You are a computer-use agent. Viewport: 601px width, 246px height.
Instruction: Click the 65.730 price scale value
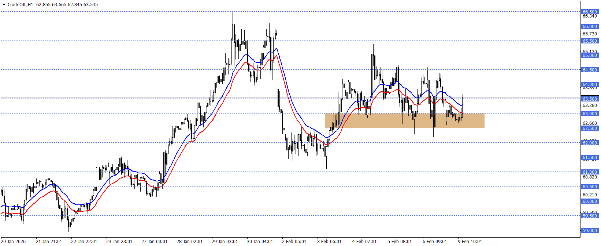[590, 34]
